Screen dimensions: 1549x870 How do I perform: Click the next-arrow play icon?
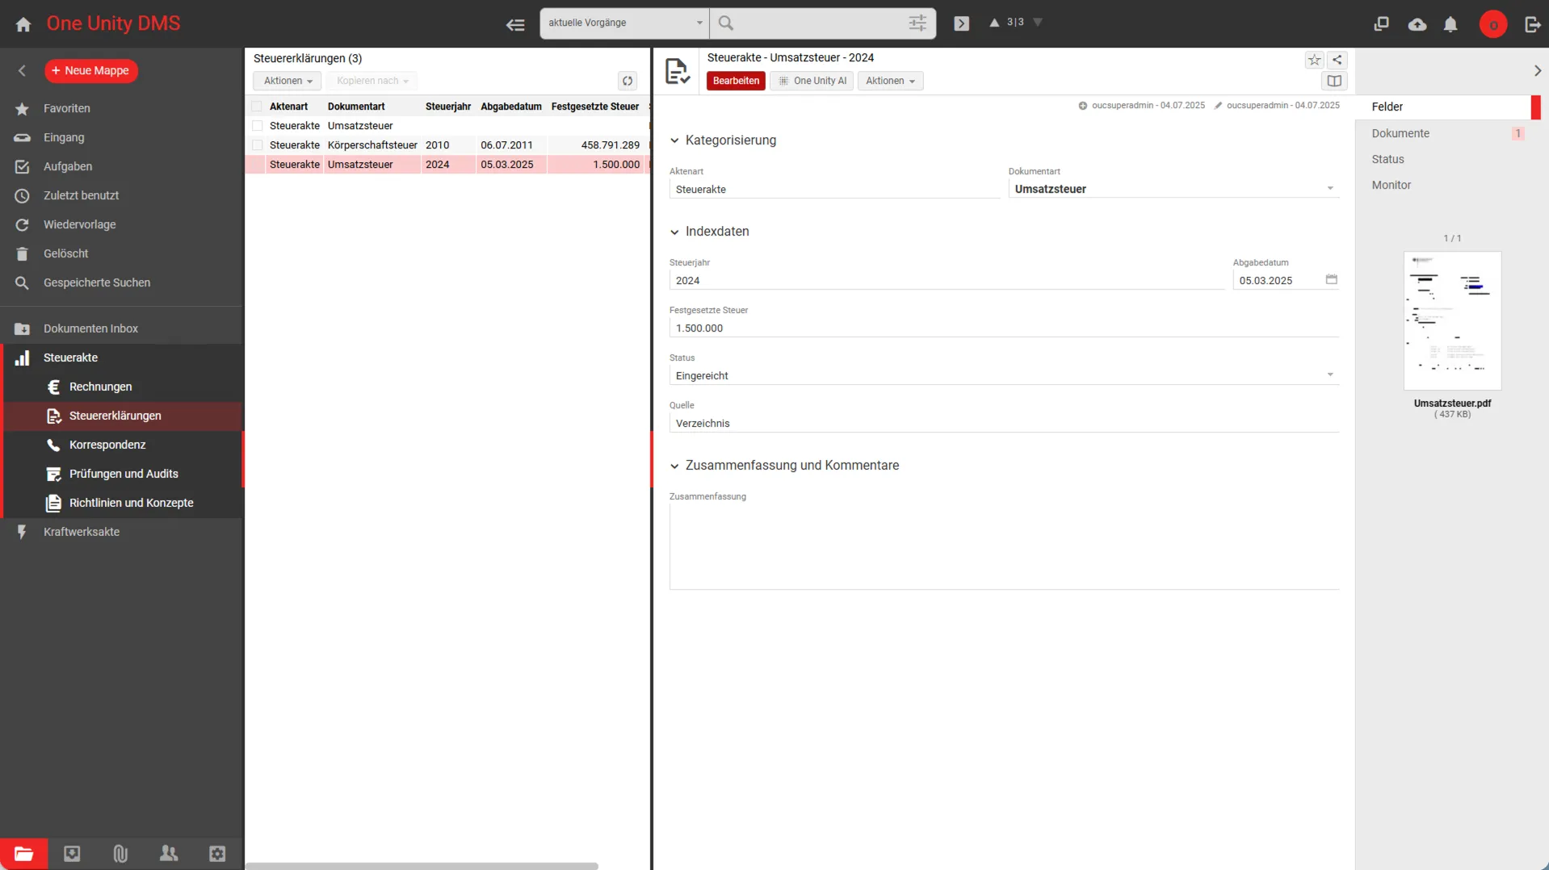[961, 23]
